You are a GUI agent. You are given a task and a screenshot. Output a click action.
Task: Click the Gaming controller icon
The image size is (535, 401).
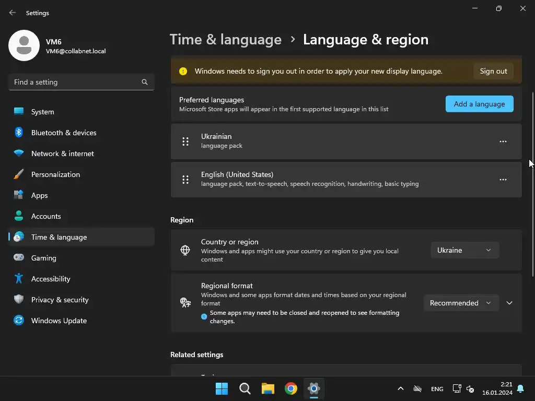19,257
